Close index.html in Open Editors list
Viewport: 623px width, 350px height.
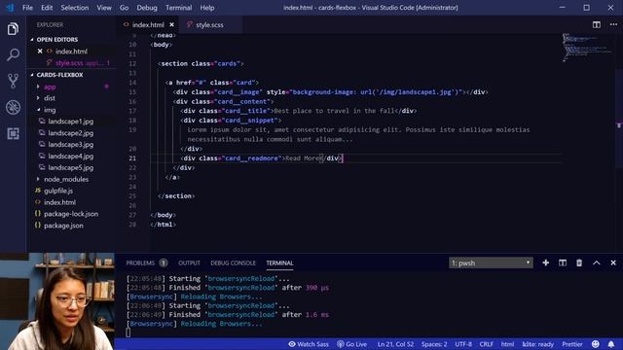click(x=40, y=52)
